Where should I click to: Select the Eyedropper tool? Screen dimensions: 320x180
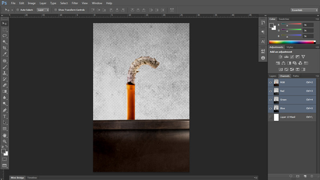(x=5, y=54)
